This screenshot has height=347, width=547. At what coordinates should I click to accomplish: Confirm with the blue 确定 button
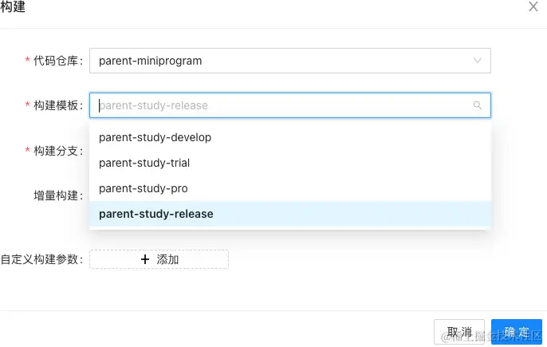(517, 332)
